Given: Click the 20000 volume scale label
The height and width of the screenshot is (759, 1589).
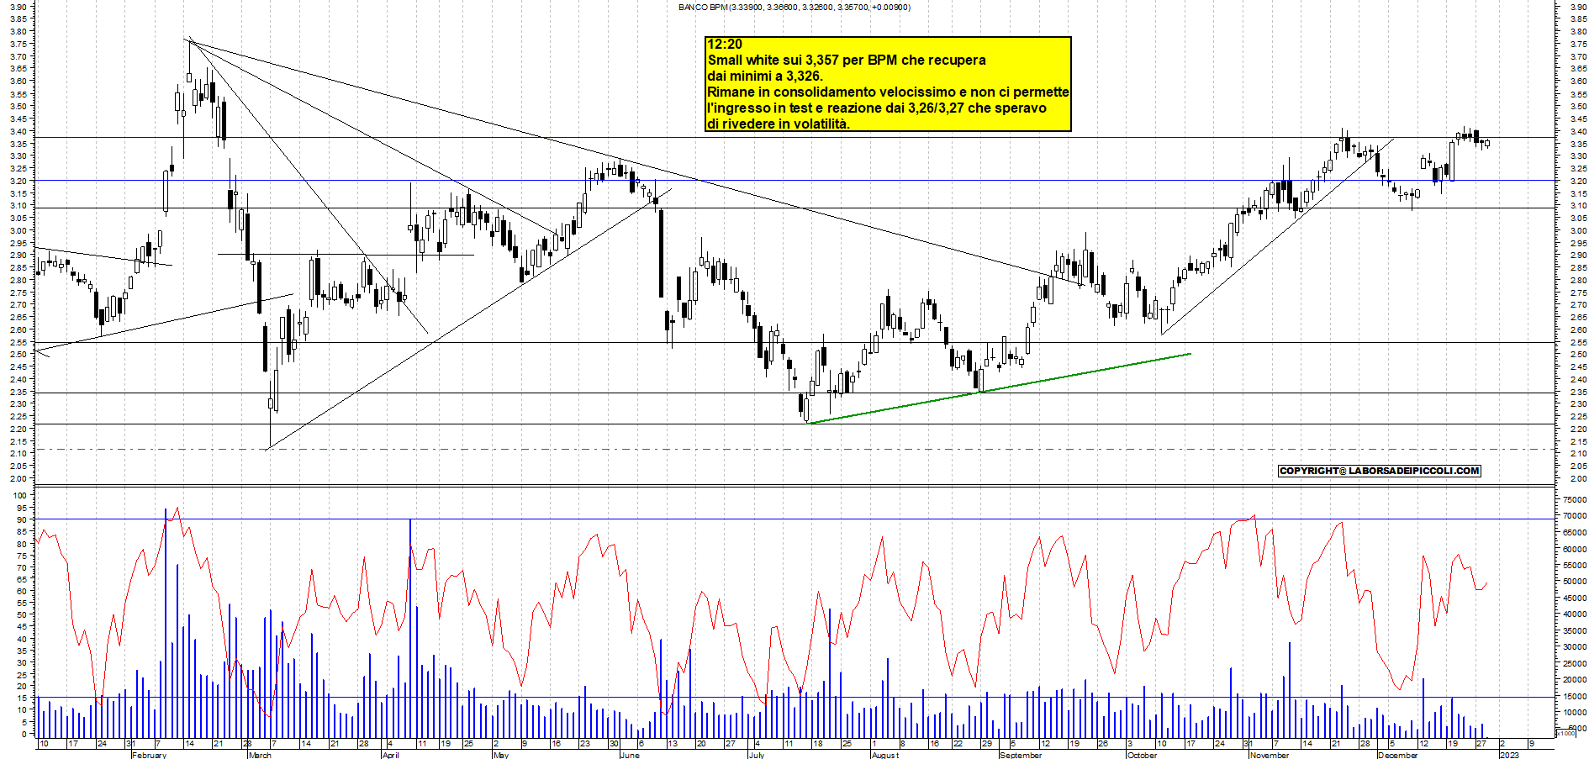Looking at the screenshot, I should (x=1575, y=680).
